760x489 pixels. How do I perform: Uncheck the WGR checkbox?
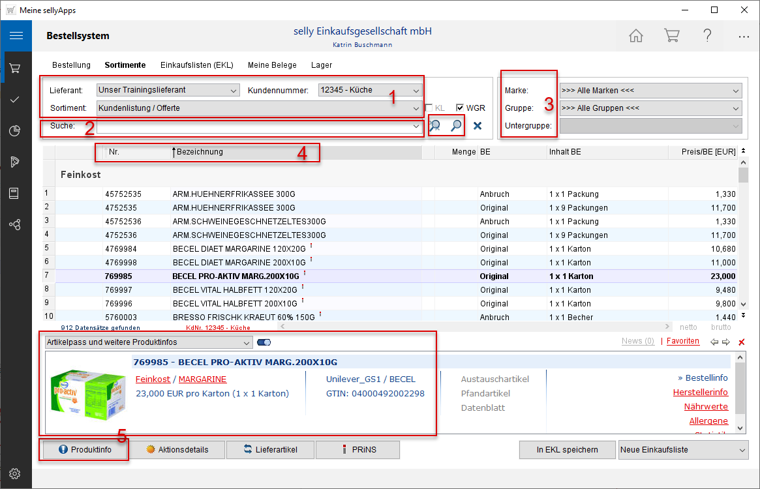tap(460, 108)
